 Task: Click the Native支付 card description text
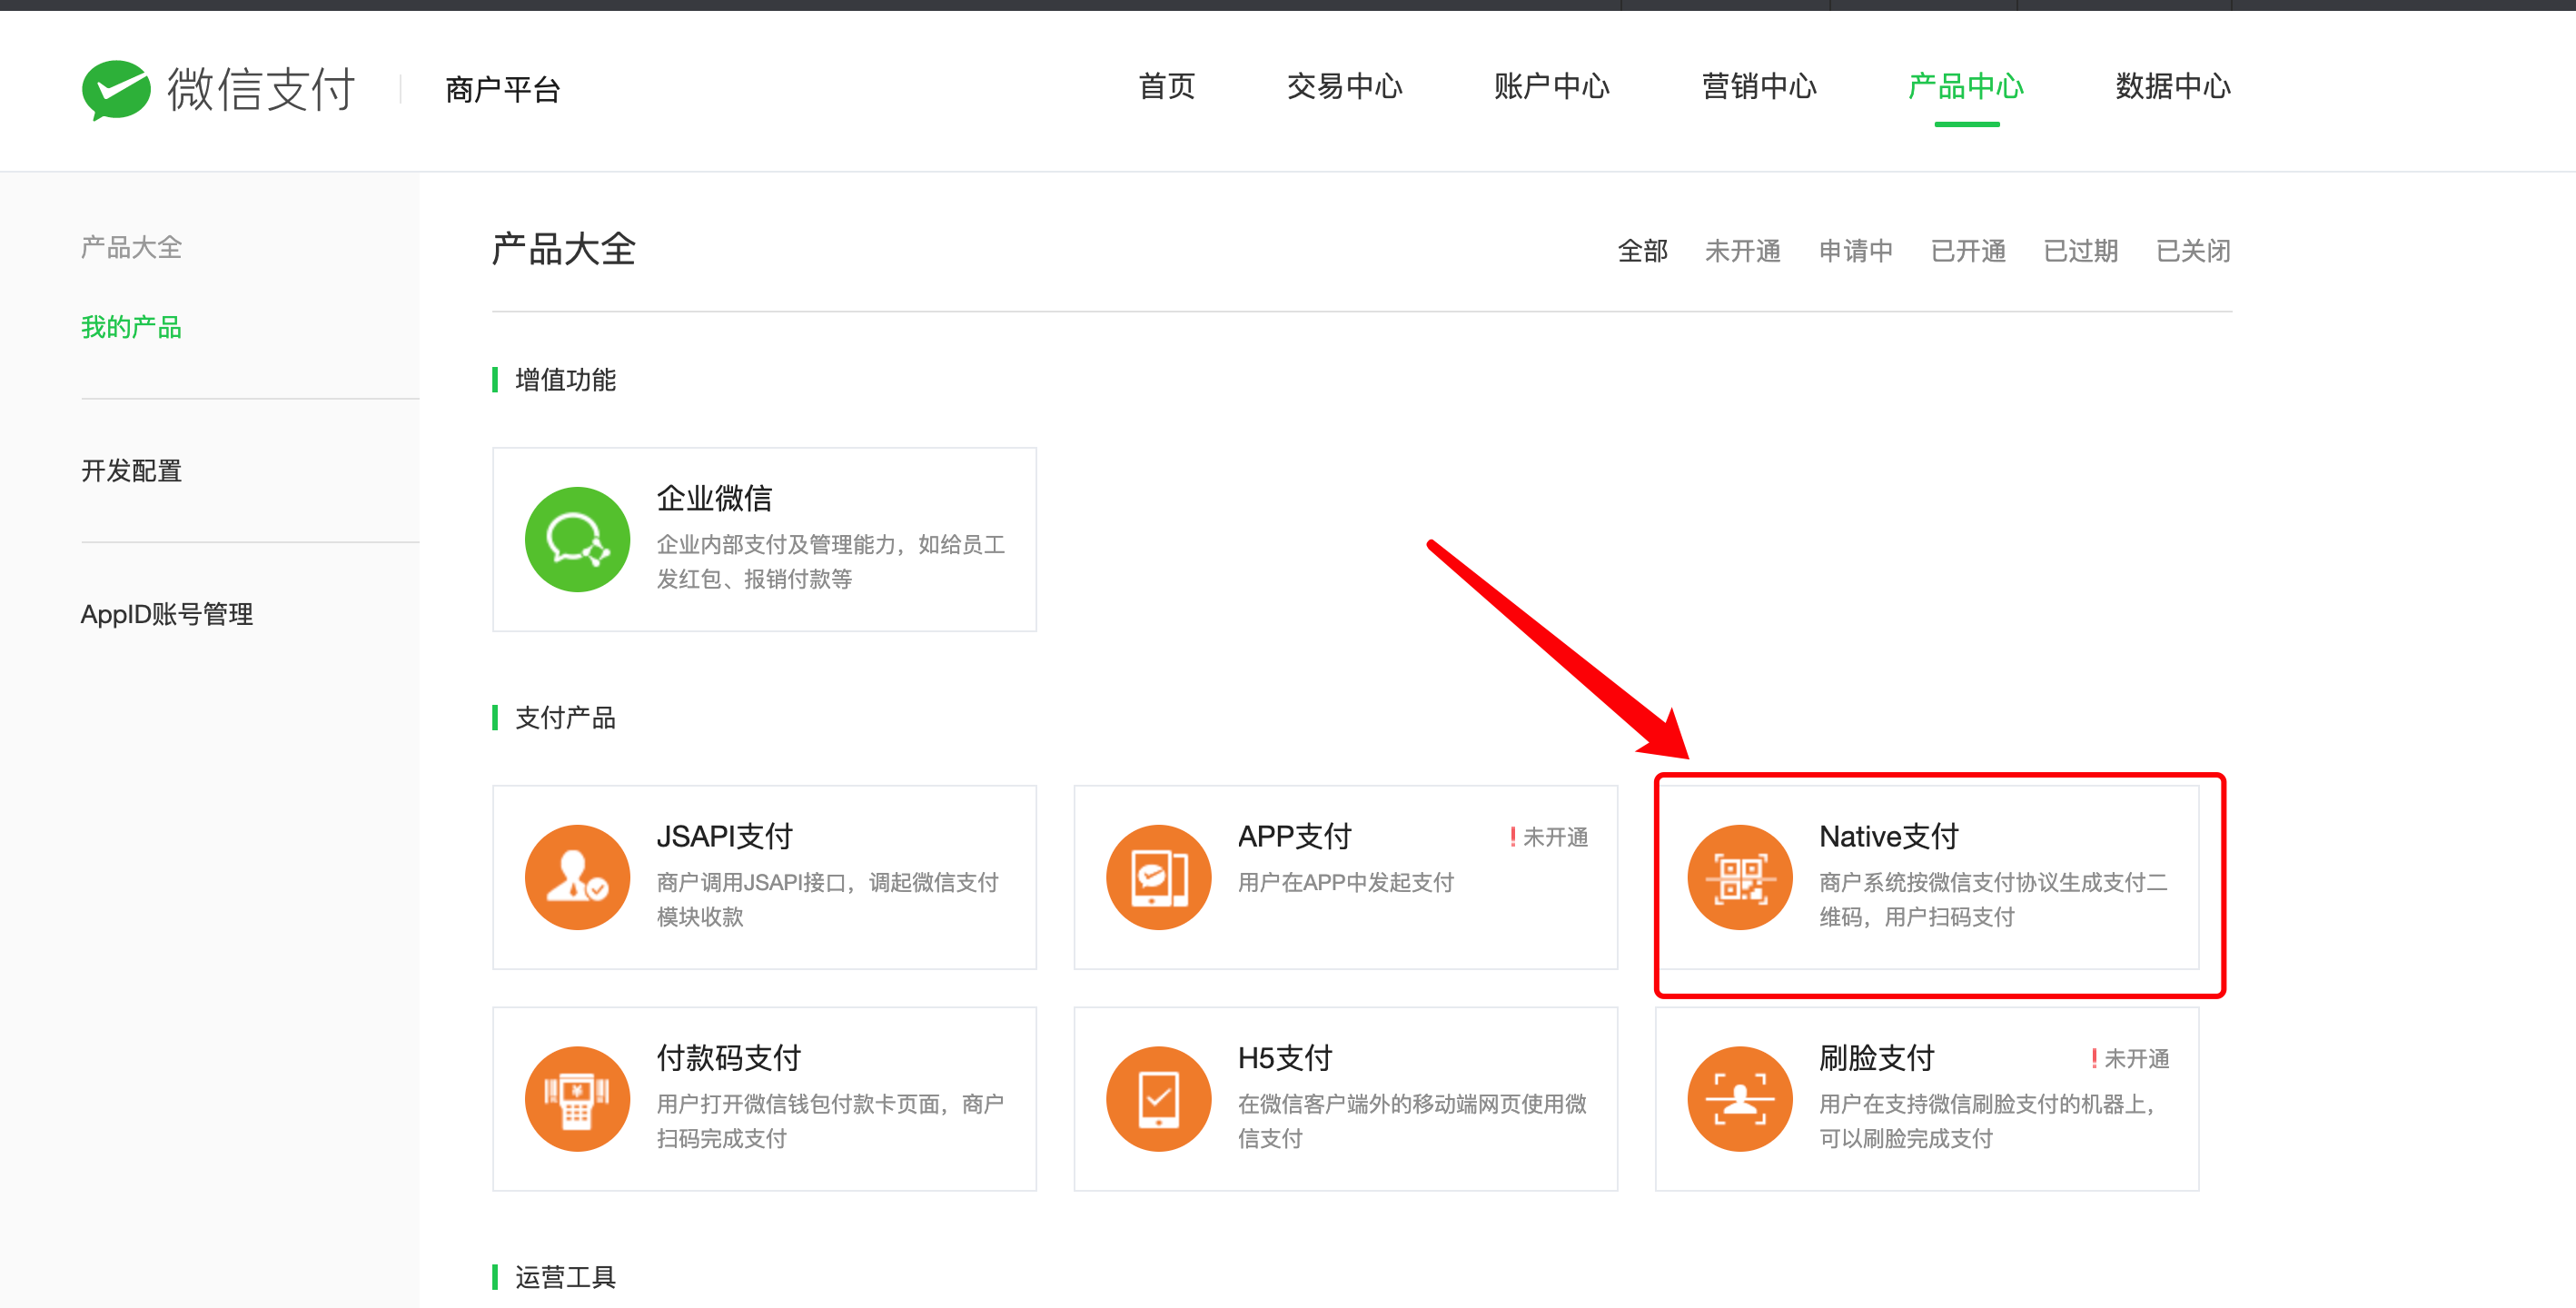(x=1994, y=900)
